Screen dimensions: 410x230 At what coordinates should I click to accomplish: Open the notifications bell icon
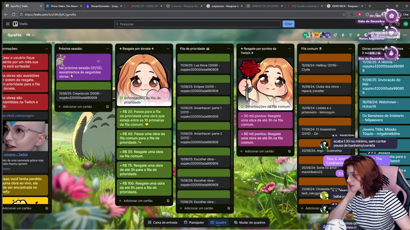[390, 24]
